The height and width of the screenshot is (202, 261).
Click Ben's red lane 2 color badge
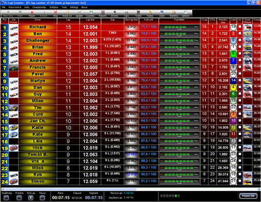click(x=233, y=34)
